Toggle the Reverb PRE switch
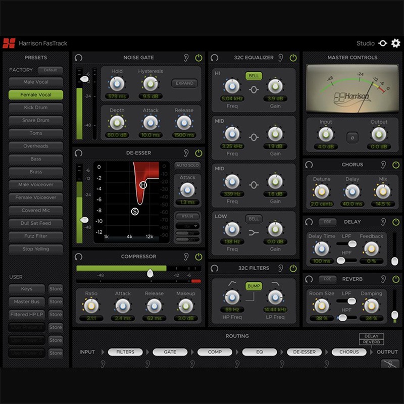This screenshot has width=404, height=404. coord(327,279)
